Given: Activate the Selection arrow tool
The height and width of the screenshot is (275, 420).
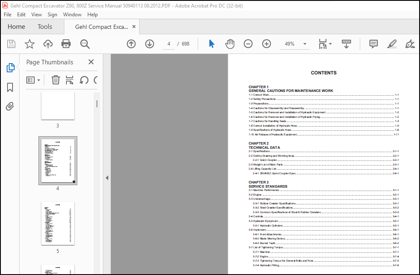Looking at the screenshot, I should click(x=211, y=43).
